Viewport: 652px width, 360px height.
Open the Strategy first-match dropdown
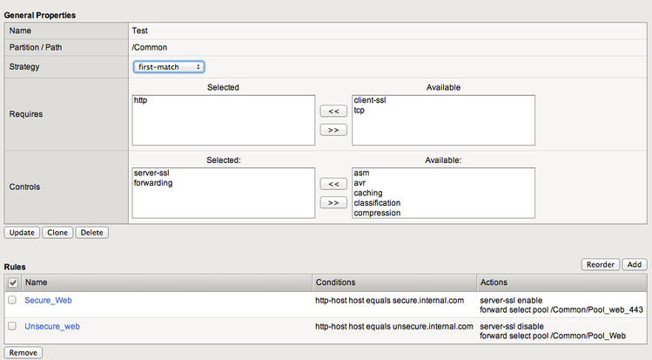(x=170, y=66)
